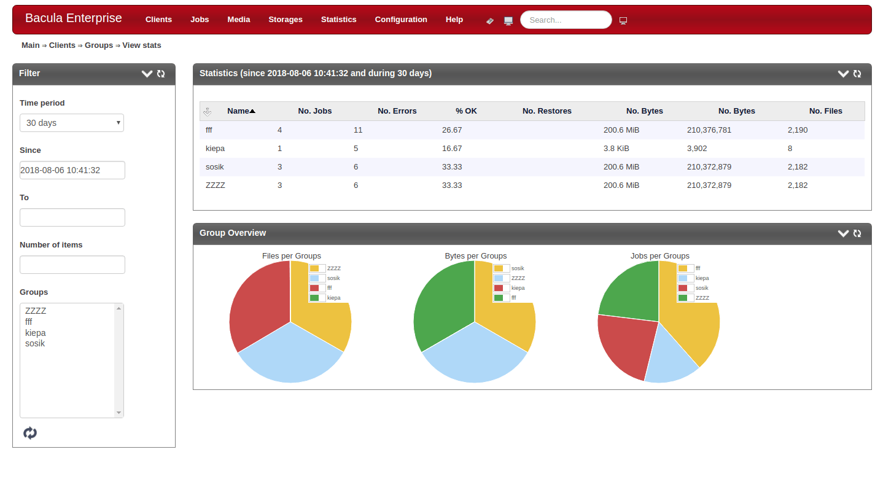Collapse the Statistics panel with chevron

843,74
